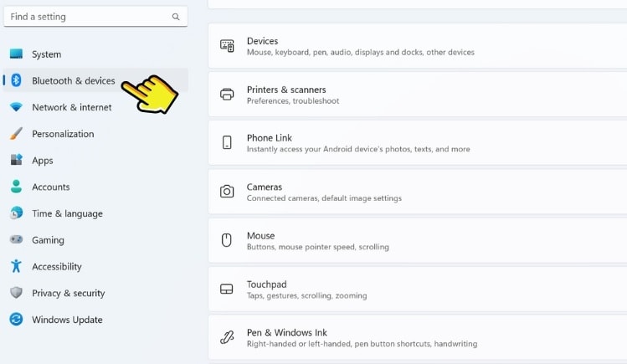Click the Accessibility figure icon
Viewport: 627px width, 364px height.
(x=16, y=266)
